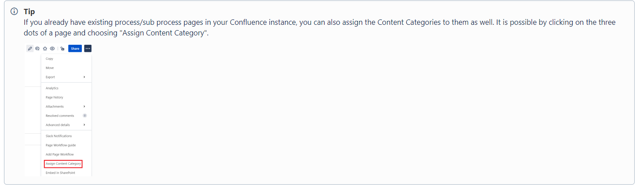Image resolution: width=636 pixels, height=186 pixels.
Task: Choose Move in the page menu
Action: click(50, 68)
